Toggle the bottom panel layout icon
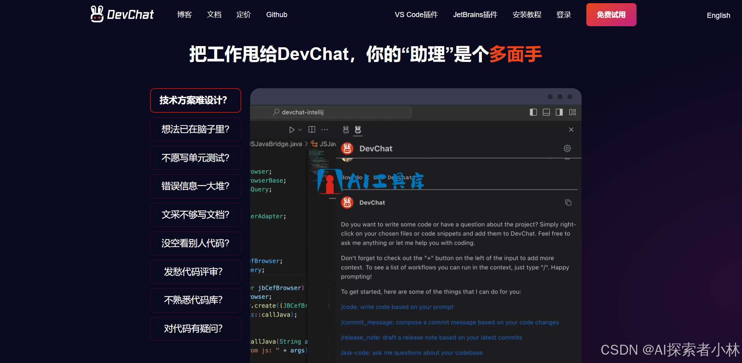 (x=546, y=112)
